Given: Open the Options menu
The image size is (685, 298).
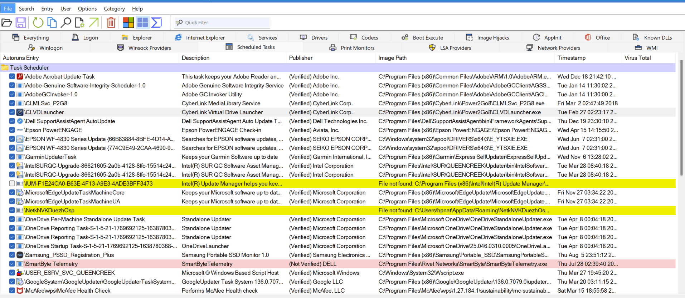Looking at the screenshot, I should pos(87,9).
